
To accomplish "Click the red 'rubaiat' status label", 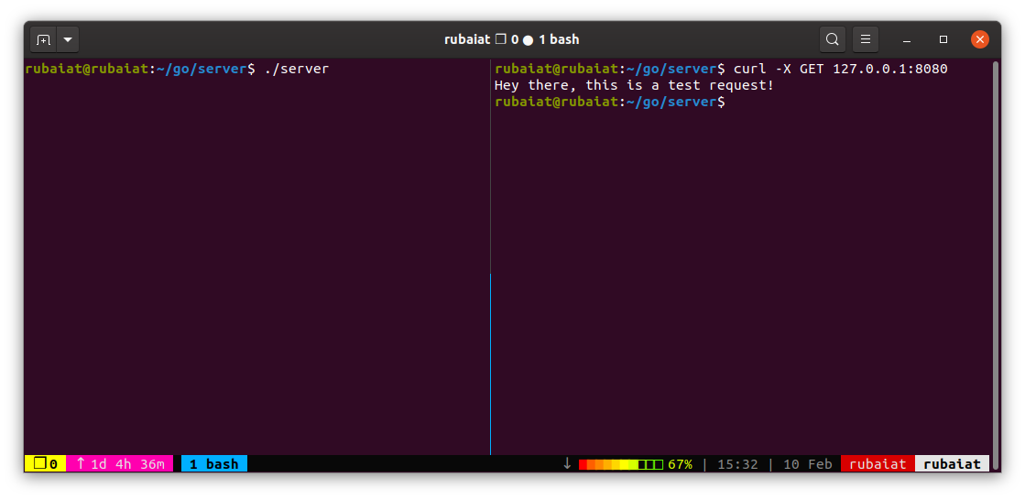I will tap(878, 464).
